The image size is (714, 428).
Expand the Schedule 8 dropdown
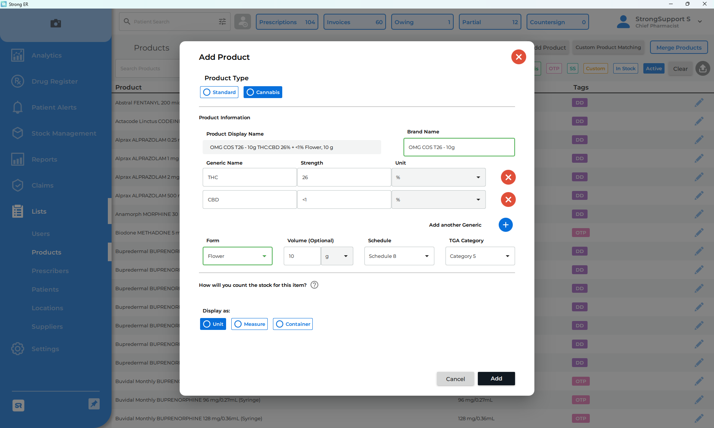[x=399, y=256]
